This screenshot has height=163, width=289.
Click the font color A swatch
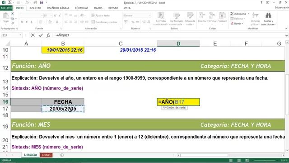[57, 22]
